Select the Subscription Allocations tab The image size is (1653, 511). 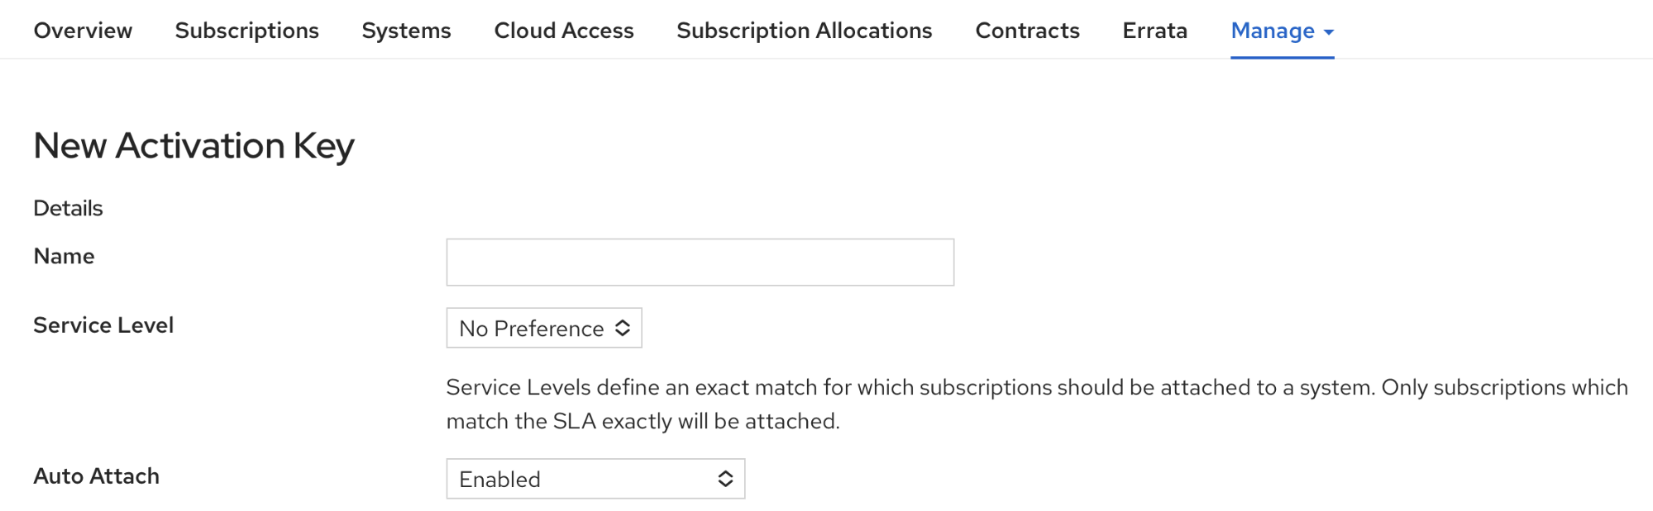[x=804, y=31]
